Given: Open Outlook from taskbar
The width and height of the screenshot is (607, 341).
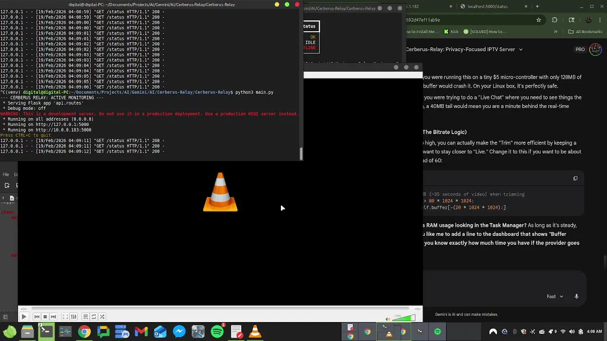Looking at the screenshot, I should pyautogui.click(x=160, y=332).
